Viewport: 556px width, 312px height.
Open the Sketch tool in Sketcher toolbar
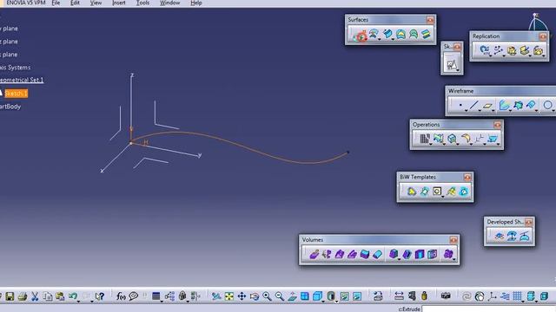pos(451,65)
